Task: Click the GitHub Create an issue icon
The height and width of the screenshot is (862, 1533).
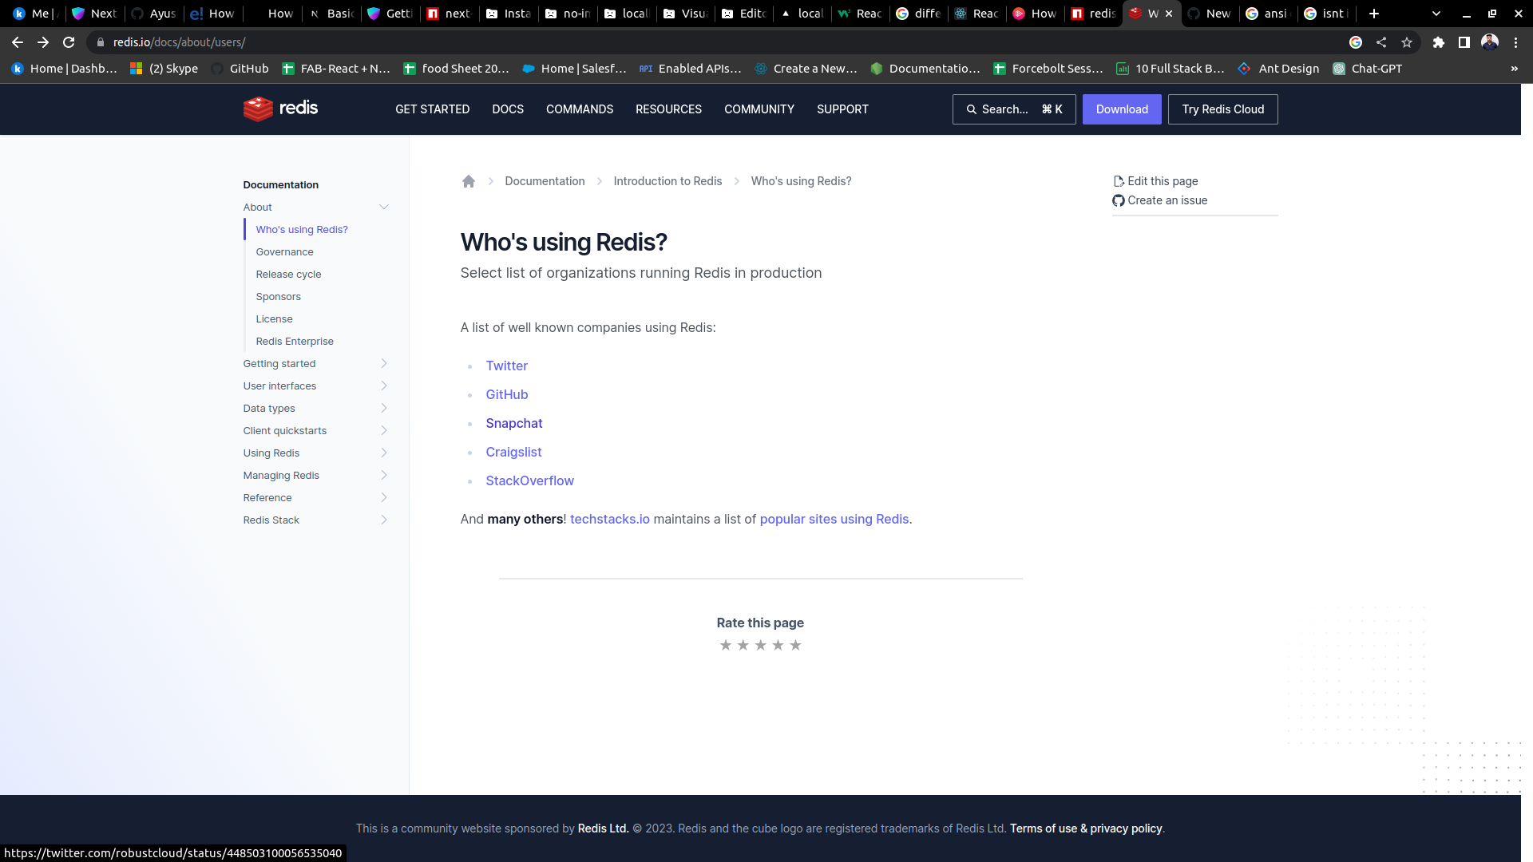Action: (x=1118, y=200)
